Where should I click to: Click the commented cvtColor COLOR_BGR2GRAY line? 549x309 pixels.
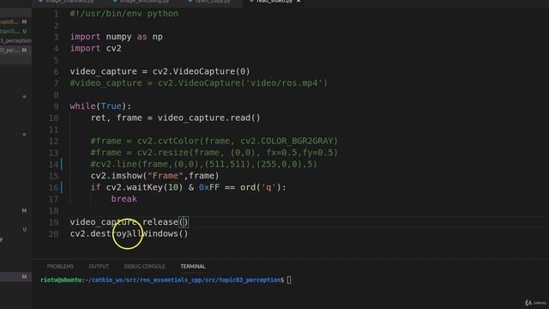pyautogui.click(x=214, y=141)
